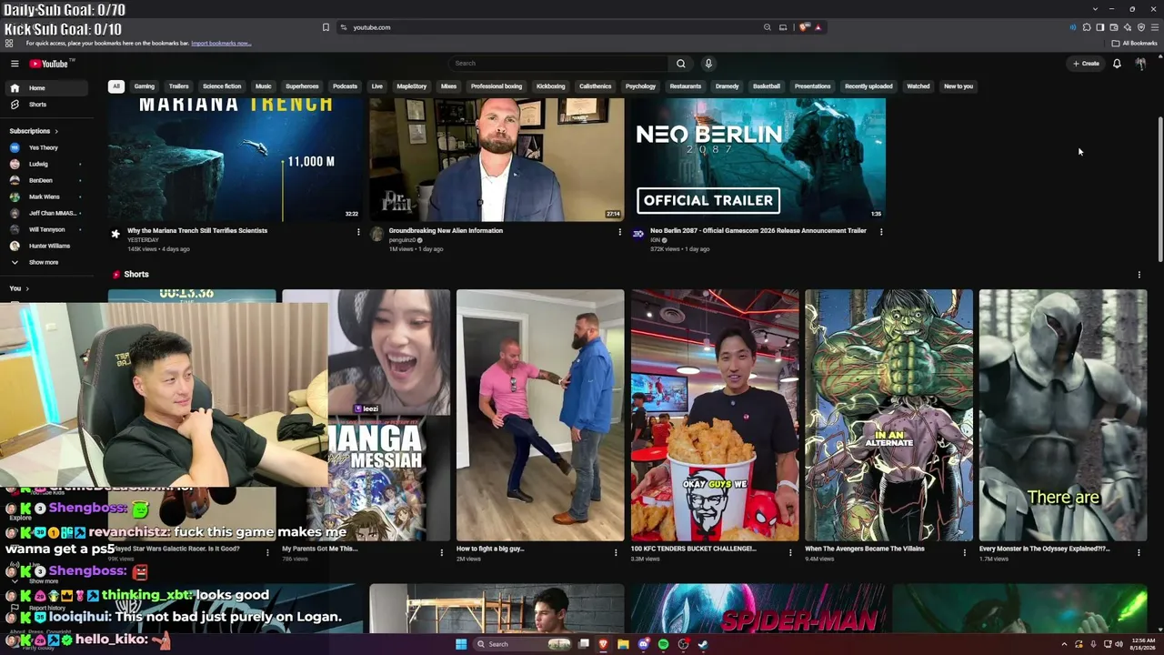Open the Windows Start menu

pyautogui.click(x=461, y=644)
